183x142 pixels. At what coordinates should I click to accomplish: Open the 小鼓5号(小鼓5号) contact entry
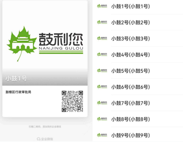130,71
